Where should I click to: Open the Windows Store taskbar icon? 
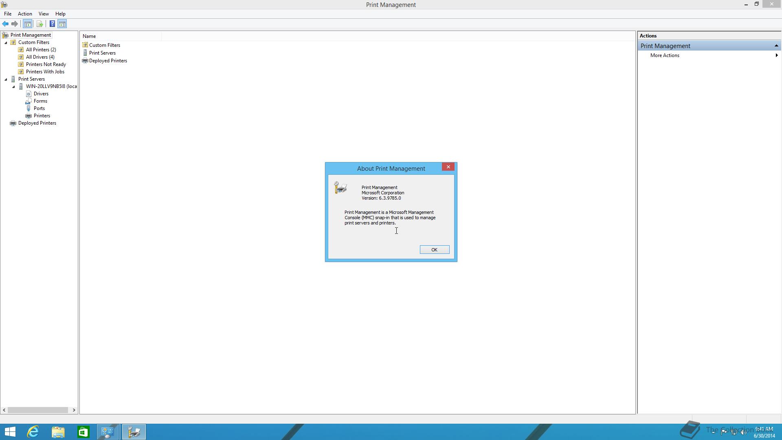pyautogui.click(x=83, y=432)
